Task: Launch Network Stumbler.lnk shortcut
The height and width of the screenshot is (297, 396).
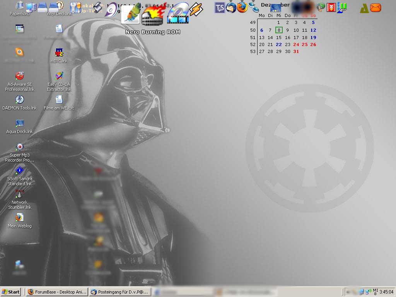Action: click(20, 200)
